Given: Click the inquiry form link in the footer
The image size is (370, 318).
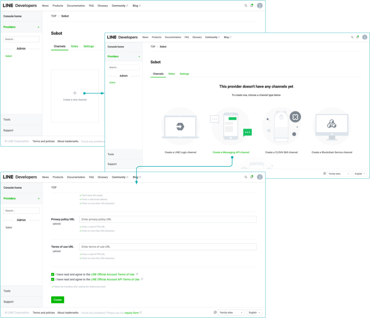Looking at the screenshot, I should [131, 313].
